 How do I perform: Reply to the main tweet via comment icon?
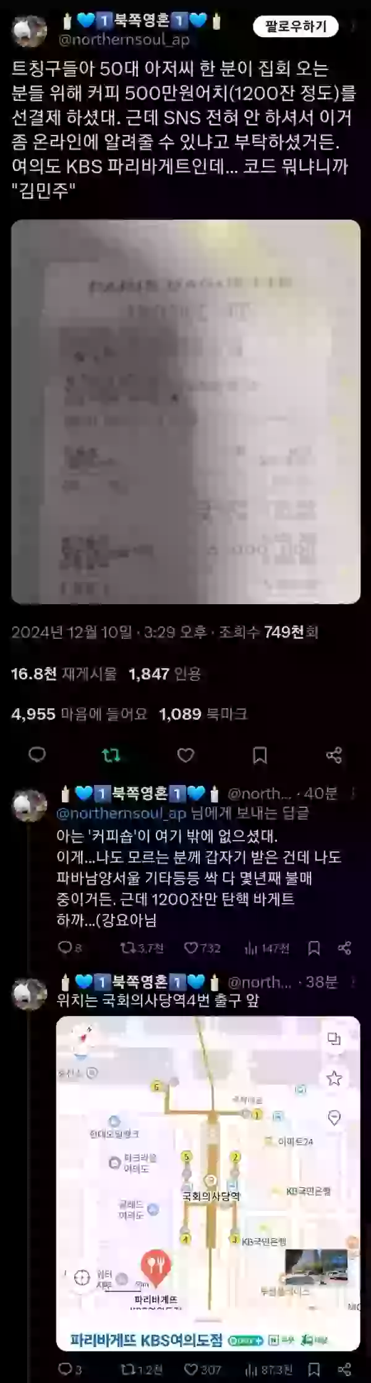tap(38, 755)
